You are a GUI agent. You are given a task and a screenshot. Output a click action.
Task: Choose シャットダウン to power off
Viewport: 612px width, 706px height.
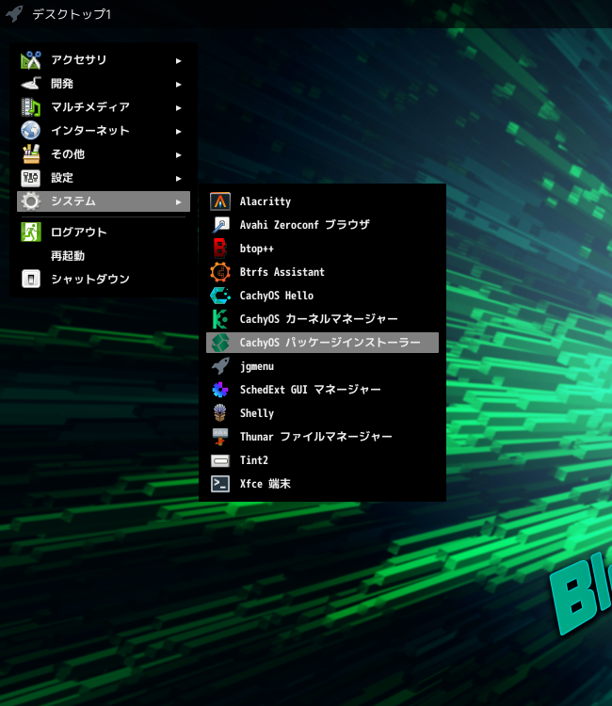click(x=104, y=279)
